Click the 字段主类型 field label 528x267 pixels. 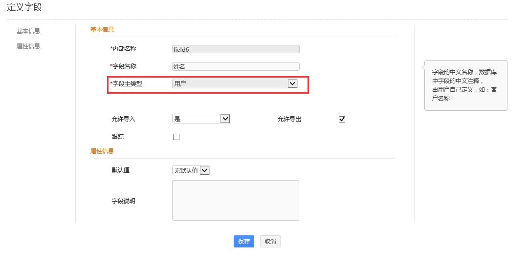click(x=127, y=84)
